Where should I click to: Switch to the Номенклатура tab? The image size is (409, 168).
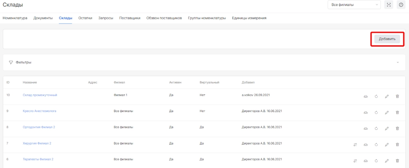[x=15, y=18]
